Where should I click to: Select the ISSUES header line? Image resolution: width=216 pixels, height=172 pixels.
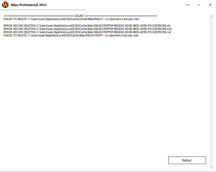click(x=80, y=16)
